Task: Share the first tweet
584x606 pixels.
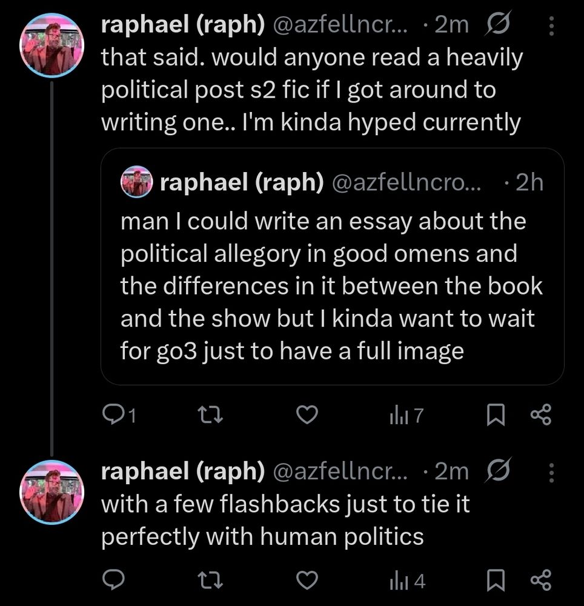Action: tap(540, 415)
